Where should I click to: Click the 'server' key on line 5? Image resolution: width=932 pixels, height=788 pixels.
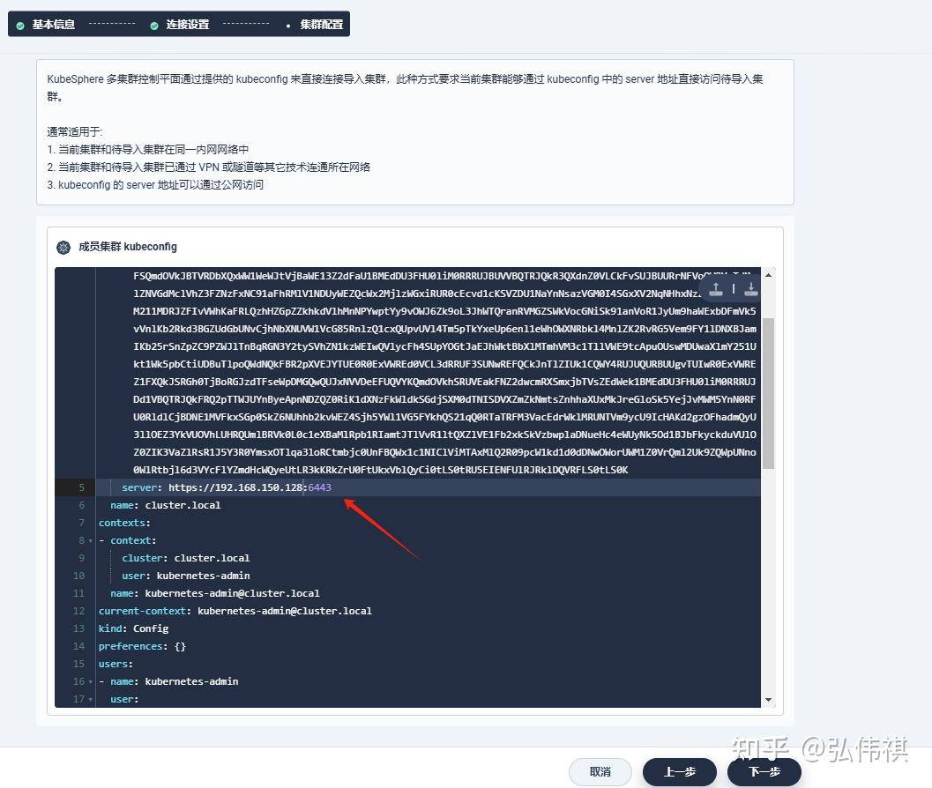[x=139, y=487]
